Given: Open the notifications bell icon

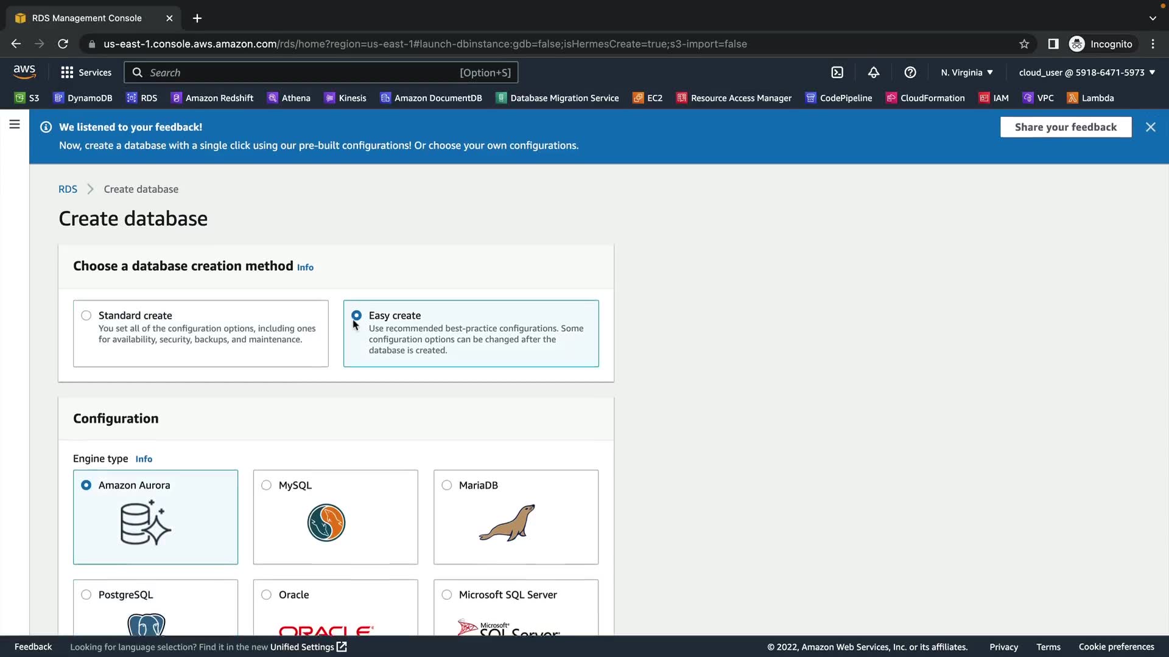Looking at the screenshot, I should click(x=874, y=72).
